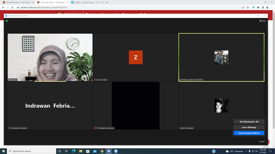Image resolution: width=275 pixels, height=154 pixels.
Task: Open Mail app from taskbar
Action: [95, 151]
